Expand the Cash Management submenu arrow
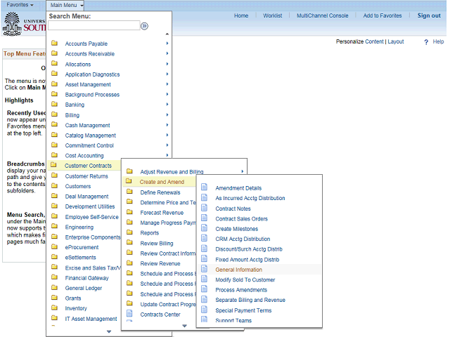 pos(167,125)
